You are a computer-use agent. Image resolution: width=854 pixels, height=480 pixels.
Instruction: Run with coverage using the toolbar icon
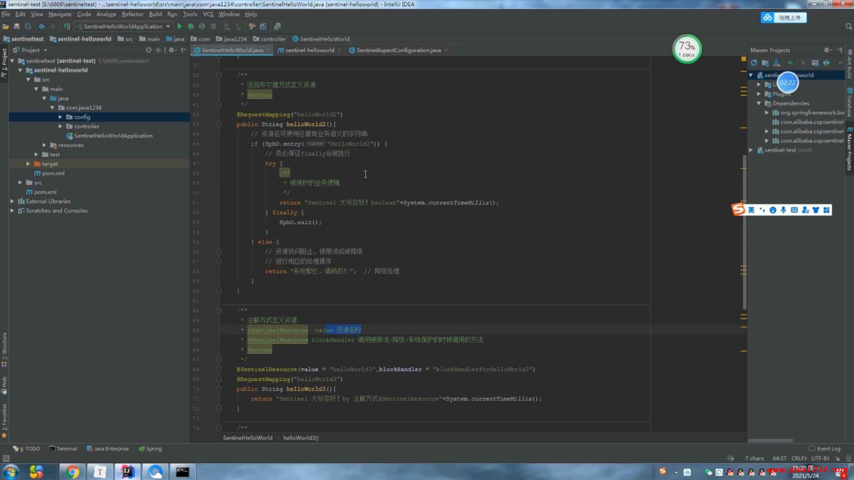tap(202, 26)
